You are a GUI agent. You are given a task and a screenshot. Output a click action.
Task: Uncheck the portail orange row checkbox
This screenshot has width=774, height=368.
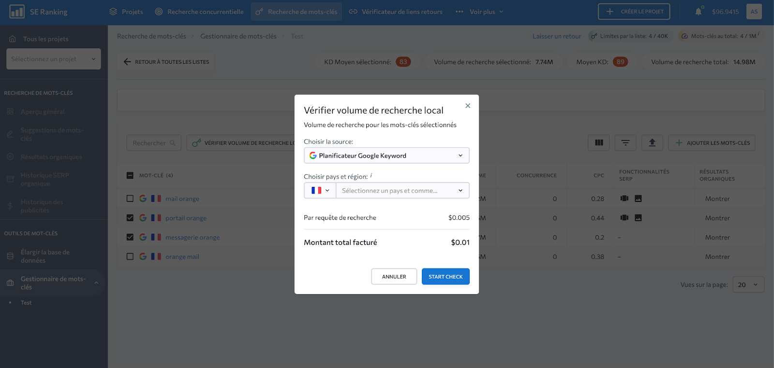click(x=130, y=218)
